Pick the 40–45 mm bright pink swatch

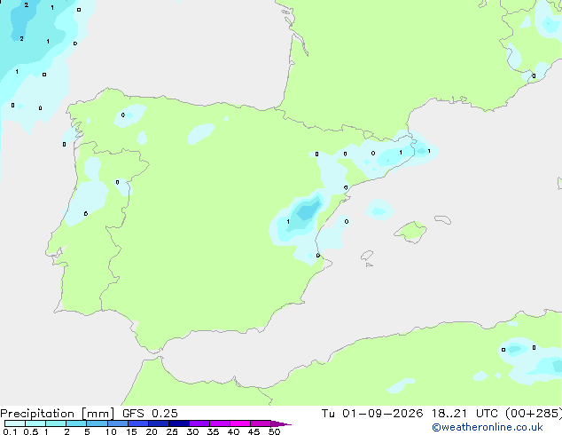[240, 423]
